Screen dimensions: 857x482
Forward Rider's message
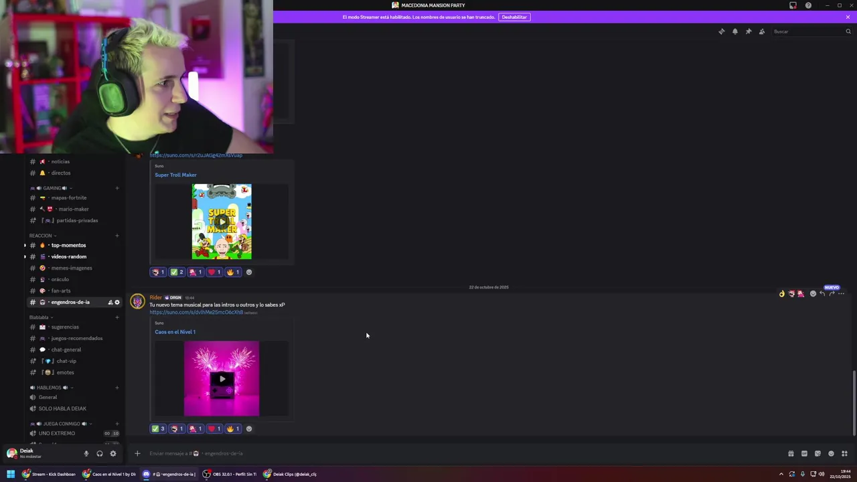coord(832,293)
